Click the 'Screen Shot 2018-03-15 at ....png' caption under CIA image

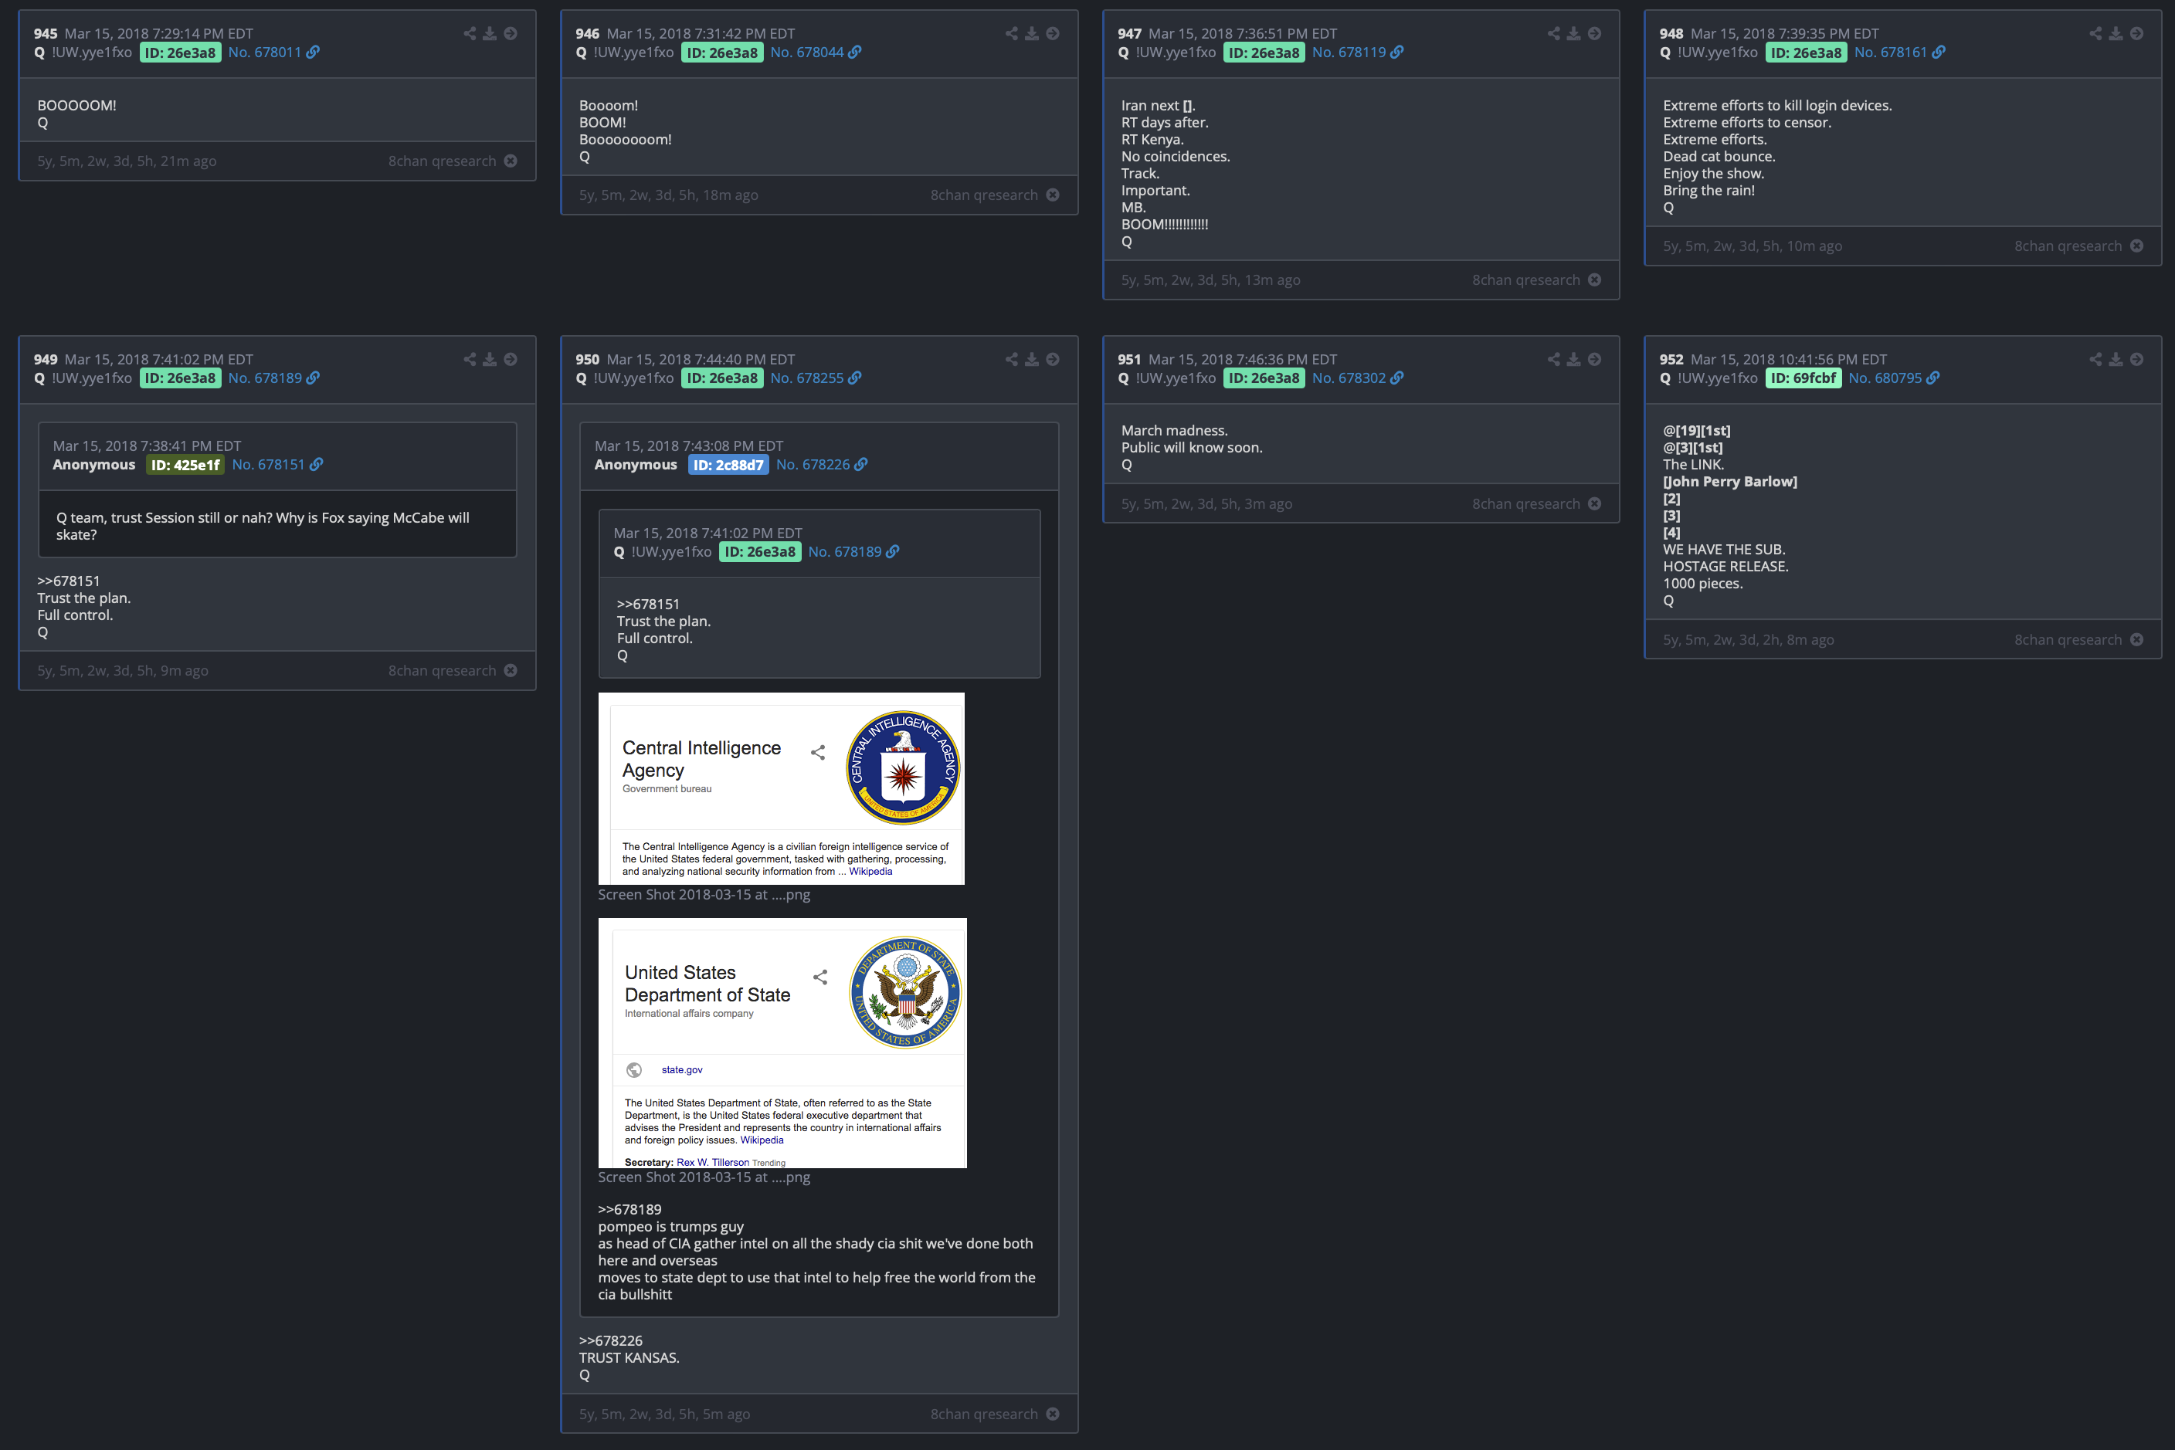(x=704, y=895)
